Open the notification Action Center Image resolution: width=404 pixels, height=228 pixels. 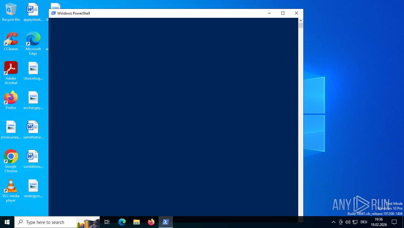pos(394,222)
